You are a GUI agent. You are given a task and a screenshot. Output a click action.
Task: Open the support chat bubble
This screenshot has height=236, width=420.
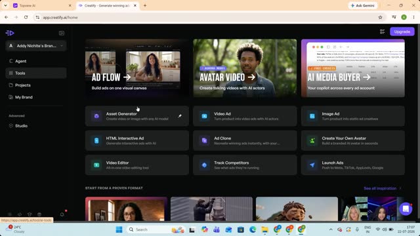(x=406, y=208)
